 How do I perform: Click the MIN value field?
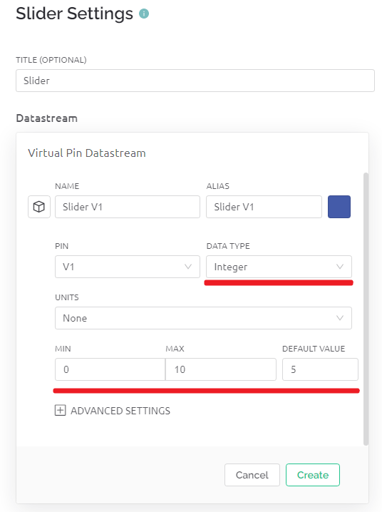(x=110, y=369)
